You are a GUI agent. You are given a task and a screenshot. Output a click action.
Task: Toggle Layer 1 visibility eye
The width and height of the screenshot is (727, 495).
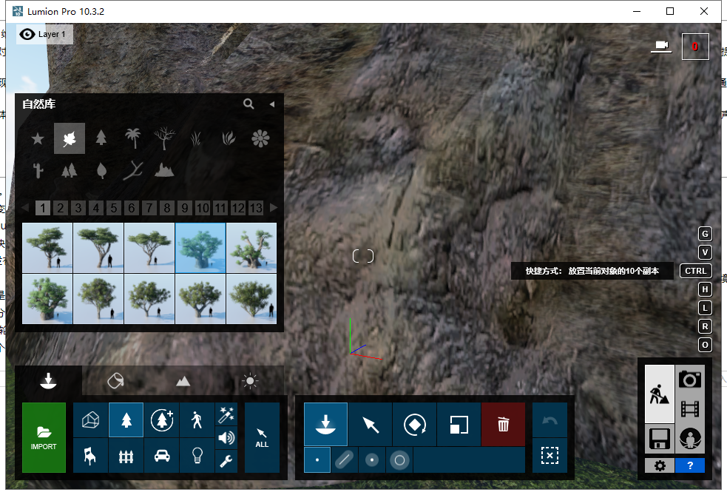click(x=27, y=34)
